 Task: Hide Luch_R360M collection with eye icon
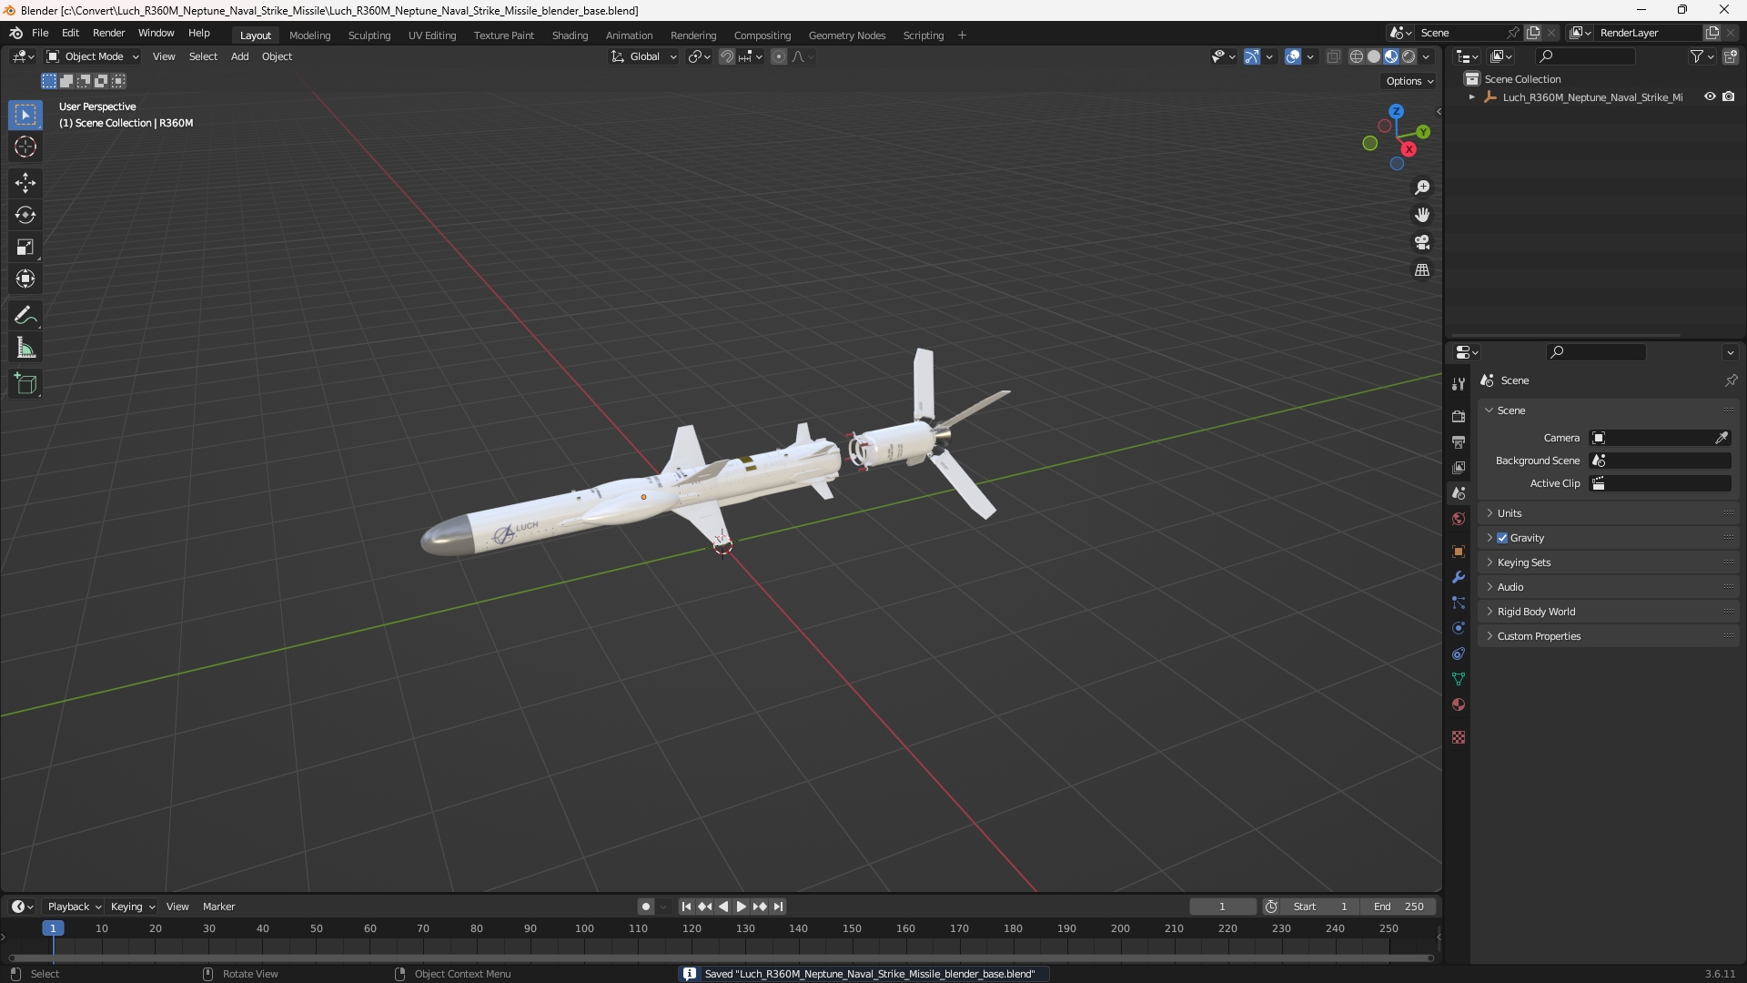(x=1710, y=96)
